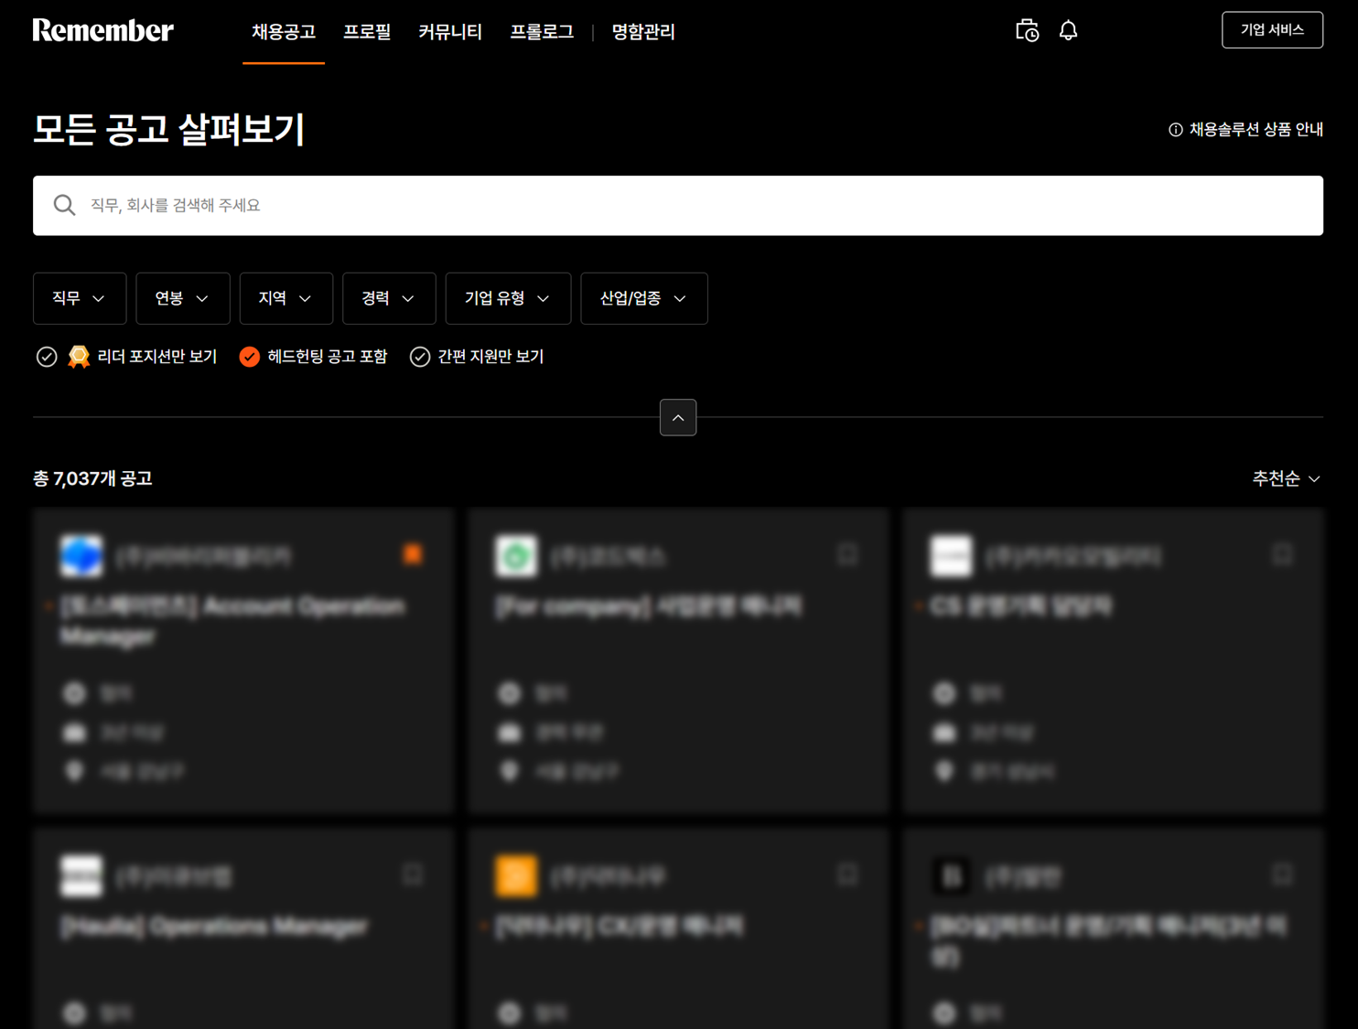Click the Remember logo
Screen dimensions: 1358x1029
pyautogui.click(x=102, y=30)
